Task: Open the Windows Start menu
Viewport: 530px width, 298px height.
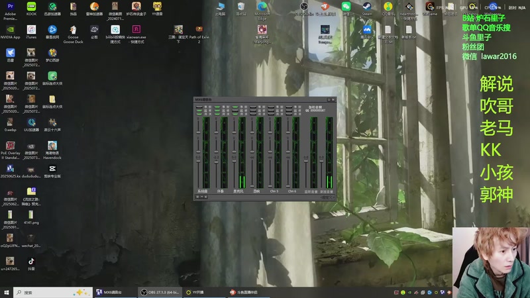Action: point(6,293)
